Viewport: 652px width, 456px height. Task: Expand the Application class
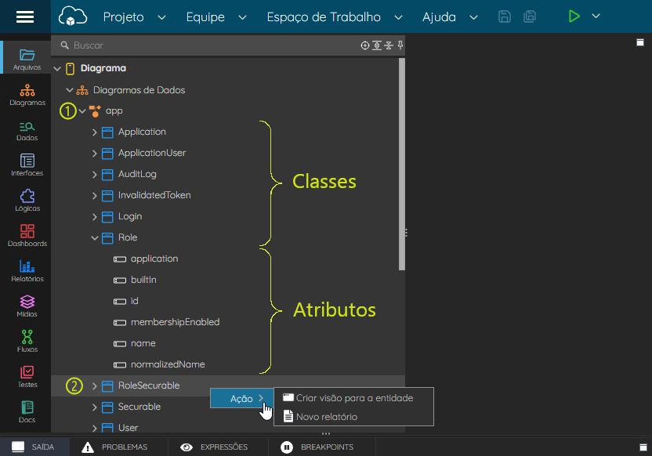94,132
